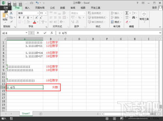Click the Insert Function fx icon

pos(52,33)
